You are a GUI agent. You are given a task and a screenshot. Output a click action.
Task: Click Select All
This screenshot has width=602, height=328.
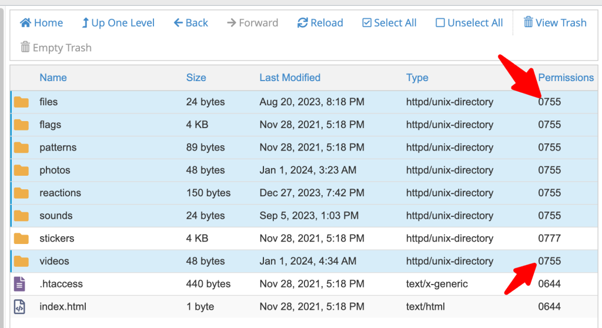tap(389, 23)
